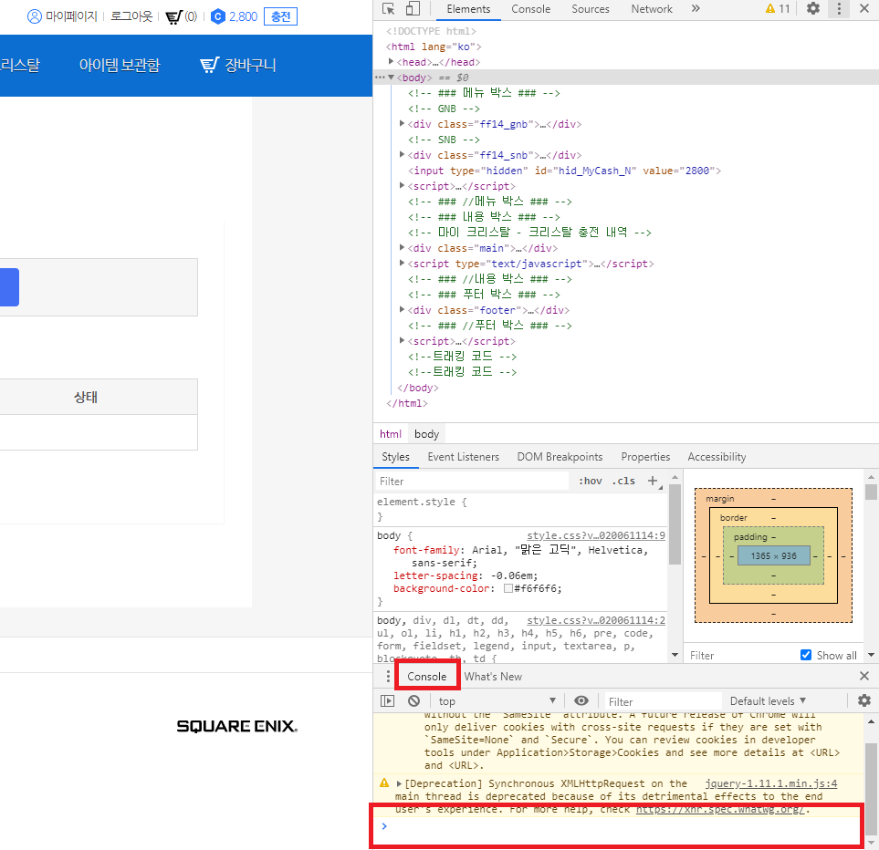Select the body breadcrumb item
Screen dimensions: 879x850
click(x=426, y=434)
